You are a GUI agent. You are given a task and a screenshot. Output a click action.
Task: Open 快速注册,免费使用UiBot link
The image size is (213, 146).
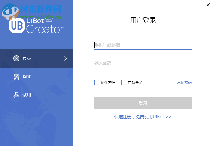click(x=143, y=117)
